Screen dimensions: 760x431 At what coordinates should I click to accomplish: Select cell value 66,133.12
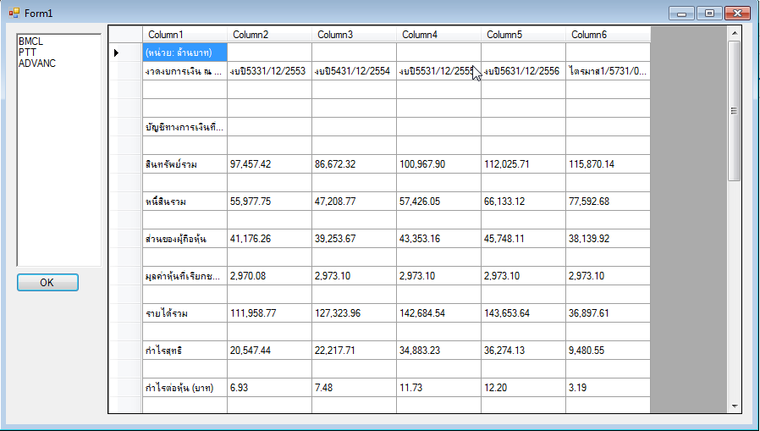524,202
